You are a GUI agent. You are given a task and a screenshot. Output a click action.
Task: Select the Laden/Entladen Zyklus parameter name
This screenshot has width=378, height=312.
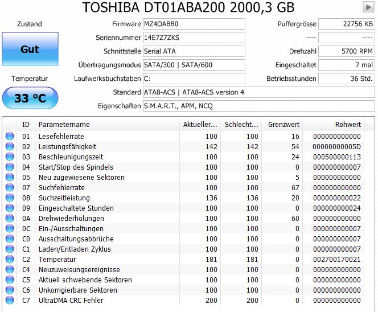75,249
